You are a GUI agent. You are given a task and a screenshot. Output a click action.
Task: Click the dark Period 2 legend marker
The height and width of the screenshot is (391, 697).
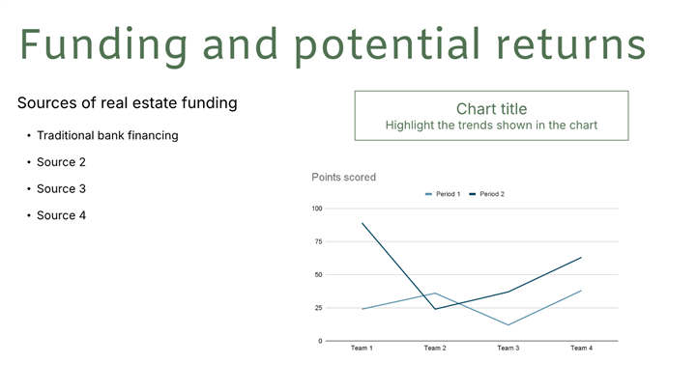474,194
